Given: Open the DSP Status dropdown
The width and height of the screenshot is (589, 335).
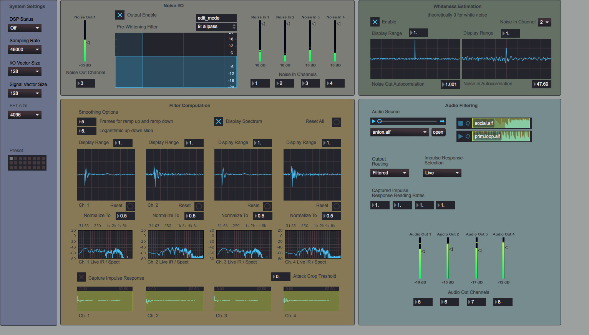Looking at the screenshot, I should point(25,28).
